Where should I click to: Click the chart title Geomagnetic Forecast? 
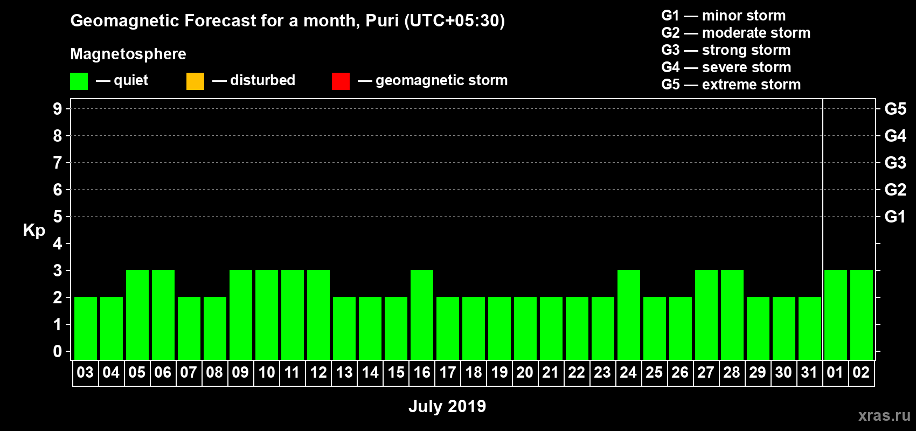[288, 21]
